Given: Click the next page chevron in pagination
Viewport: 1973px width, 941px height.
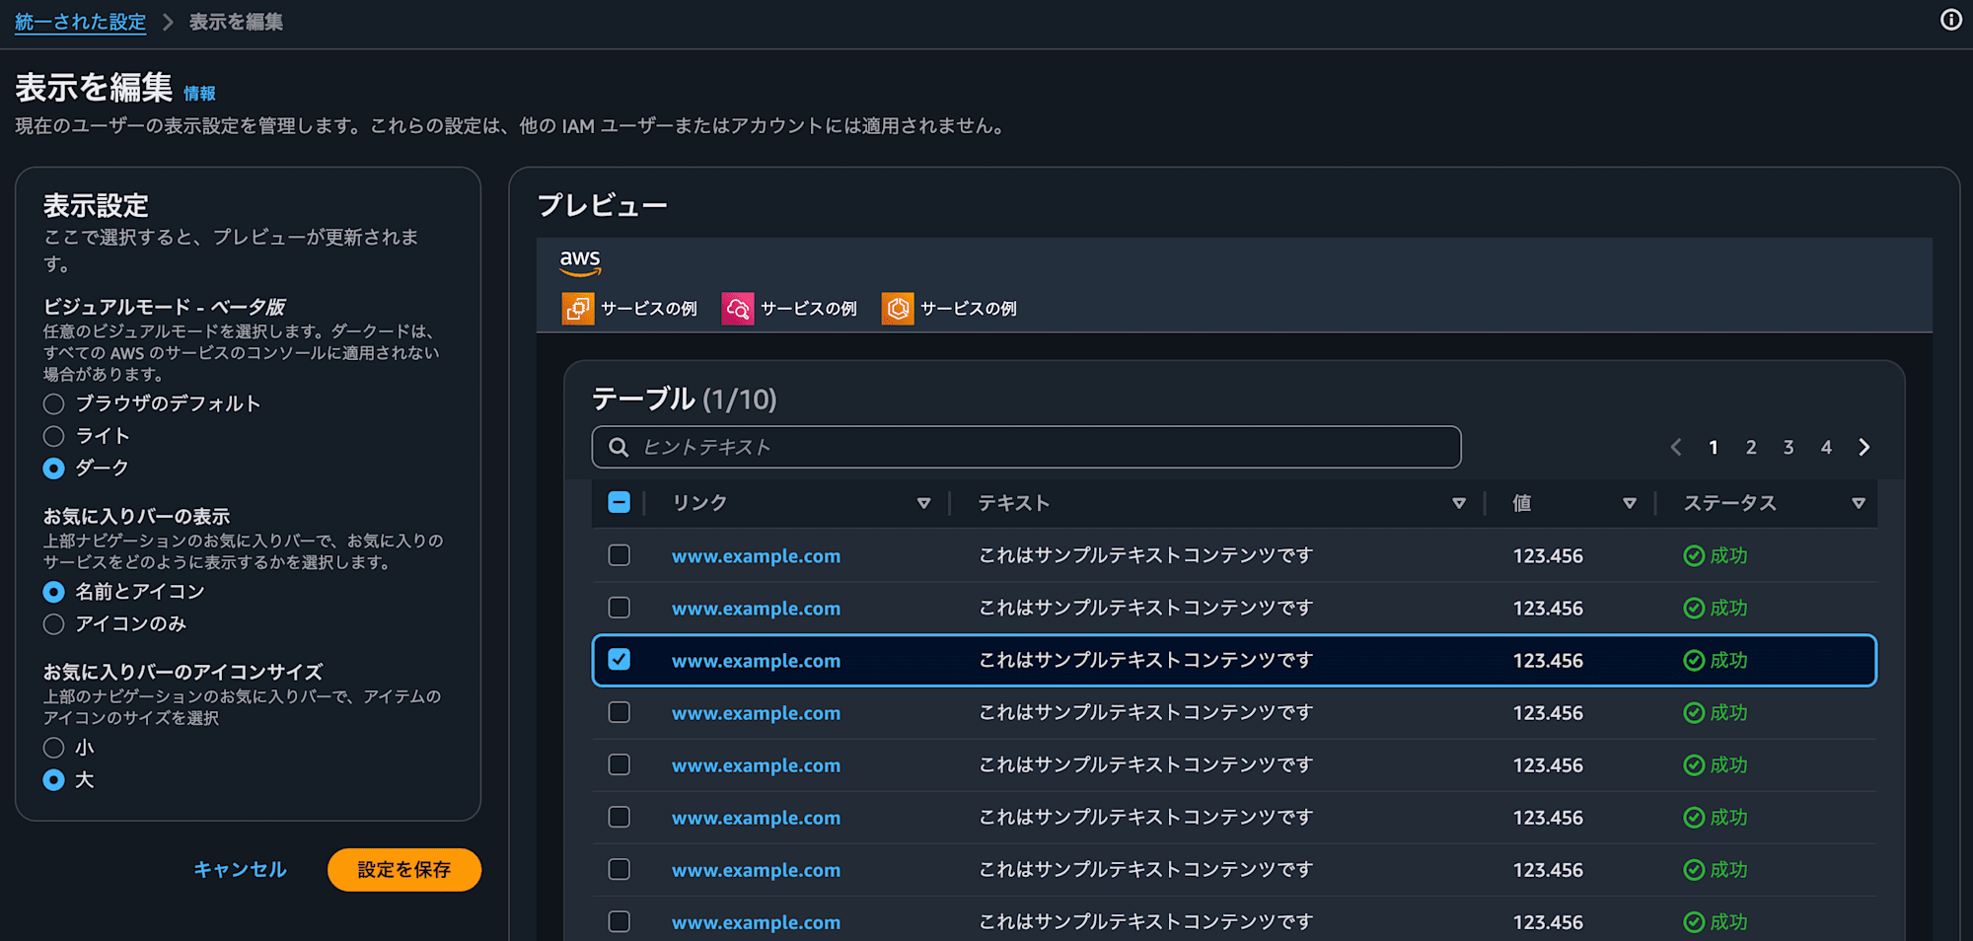Looking at the screenshot, I should (x=1864, y=447).
